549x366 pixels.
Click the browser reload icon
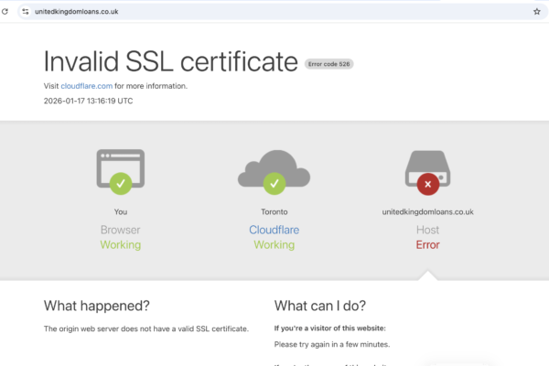tap(8, 12)
